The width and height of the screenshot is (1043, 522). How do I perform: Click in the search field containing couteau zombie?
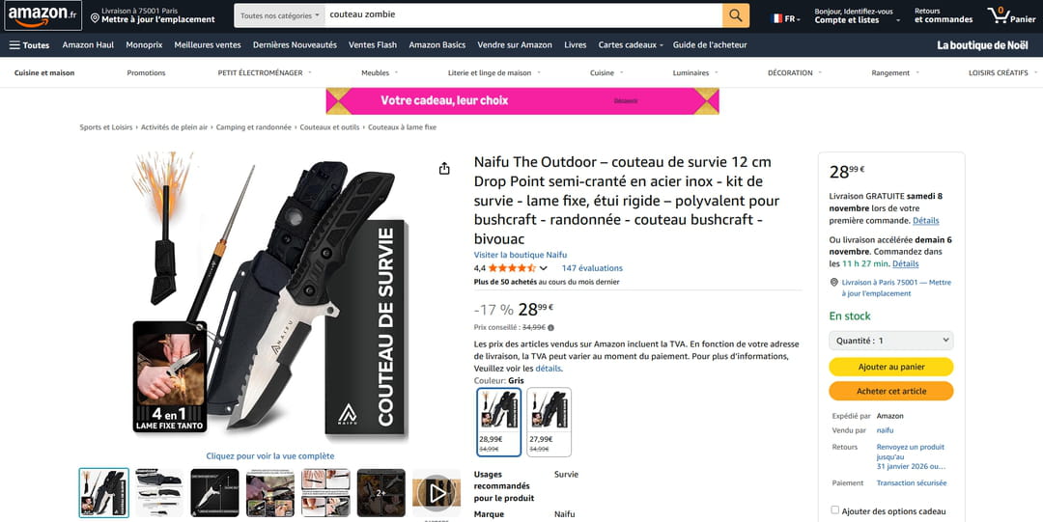tap(523, 15)
